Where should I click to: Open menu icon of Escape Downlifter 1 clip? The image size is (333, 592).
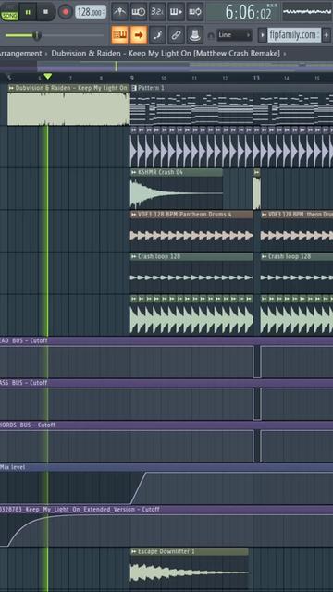(133, 551)
